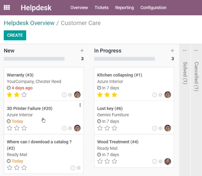Click plus icon in In Progress column

click(172, 51)
